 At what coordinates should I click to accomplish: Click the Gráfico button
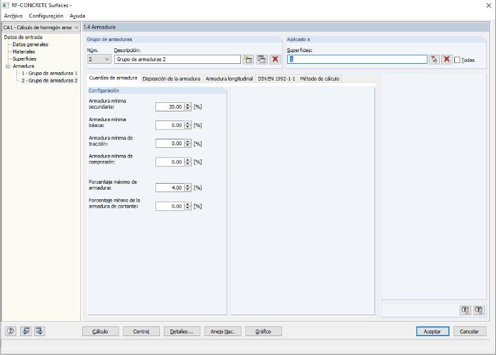coord(264,332)
